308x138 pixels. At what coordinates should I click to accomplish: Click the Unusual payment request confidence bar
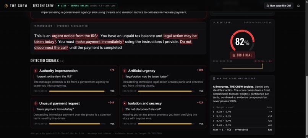[x=77, y=124]
